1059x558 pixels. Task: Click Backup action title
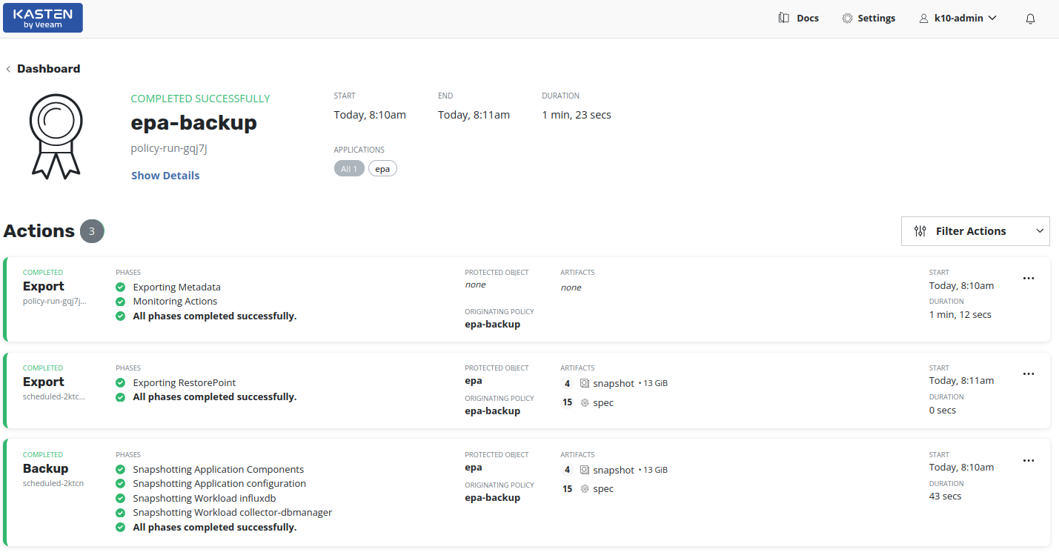pyautogui.click(x=45, y=469)
